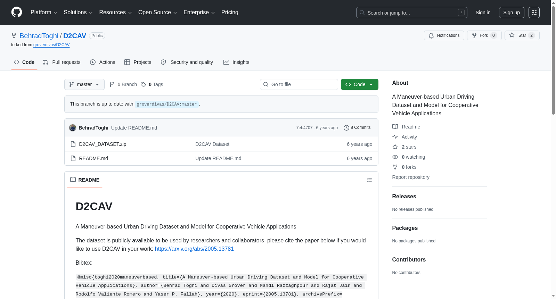Open the master branch switcher dropdown
Image resolution: width=556 pixels, height=299 pixels.
click(x=84, y=84)
